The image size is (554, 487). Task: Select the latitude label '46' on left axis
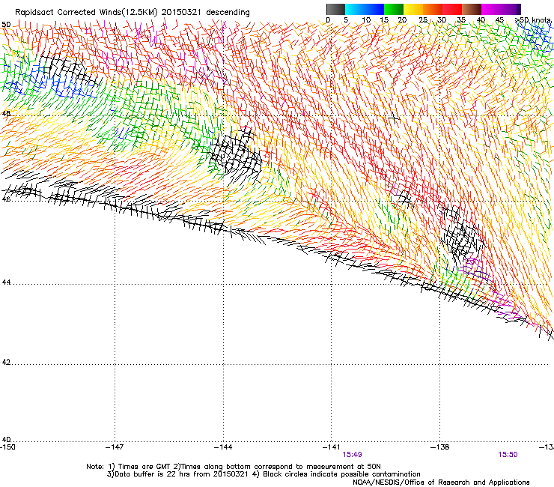6,199
